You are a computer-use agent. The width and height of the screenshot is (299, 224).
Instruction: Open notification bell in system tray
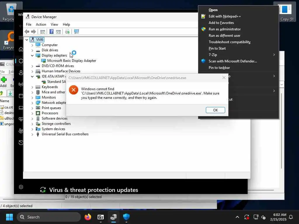(x=291, y=217)
